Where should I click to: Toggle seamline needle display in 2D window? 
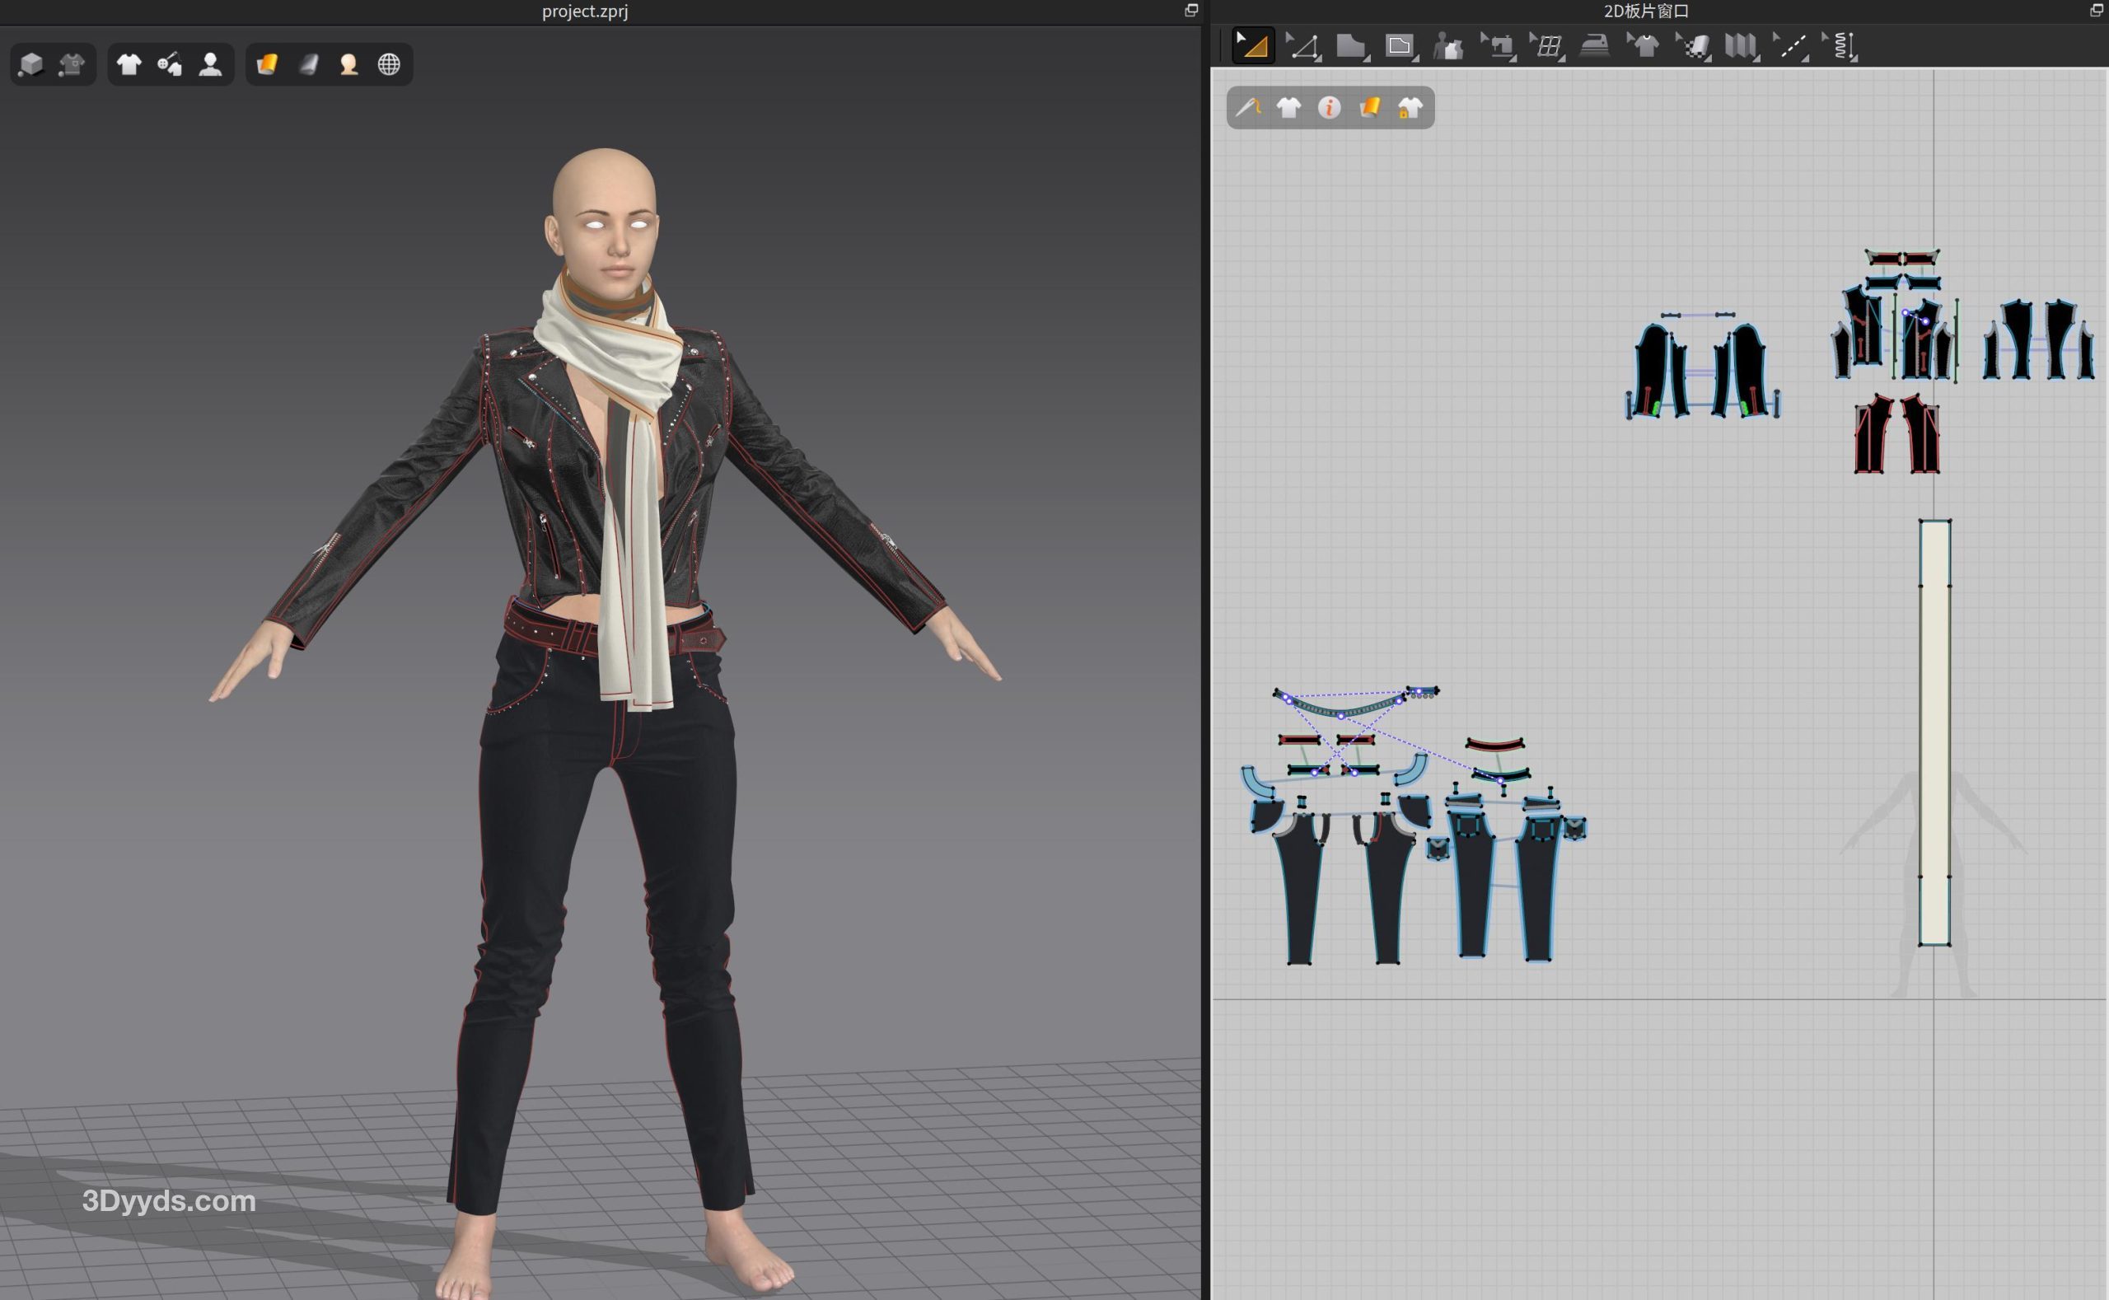1247,109
